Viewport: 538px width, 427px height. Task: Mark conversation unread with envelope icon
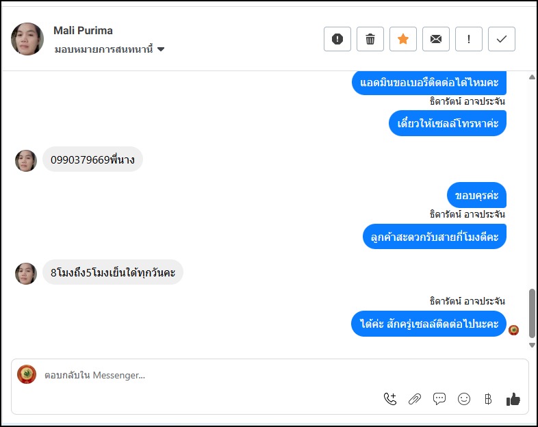[436, 39]
